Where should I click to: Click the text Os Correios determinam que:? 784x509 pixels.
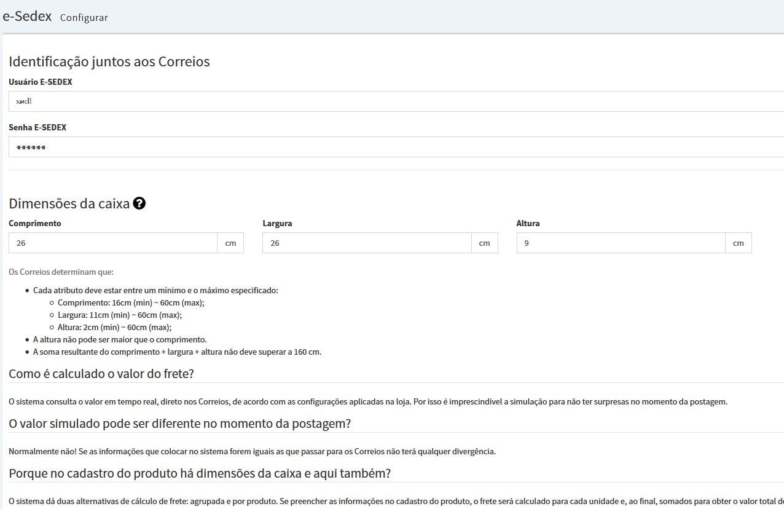61,272
